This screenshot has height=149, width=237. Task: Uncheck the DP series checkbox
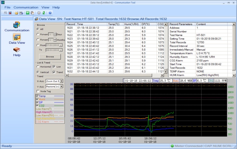click(x=37, y=102)
